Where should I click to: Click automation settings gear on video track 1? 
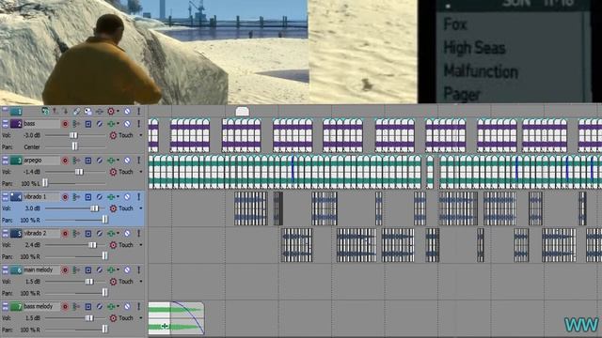pyautogui.click(x=111, y=111)
